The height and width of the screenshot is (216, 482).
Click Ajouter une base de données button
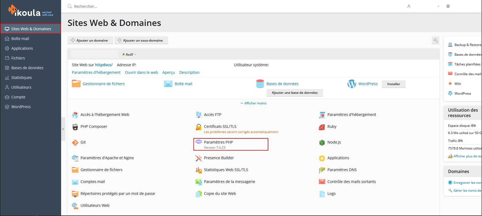295,93
